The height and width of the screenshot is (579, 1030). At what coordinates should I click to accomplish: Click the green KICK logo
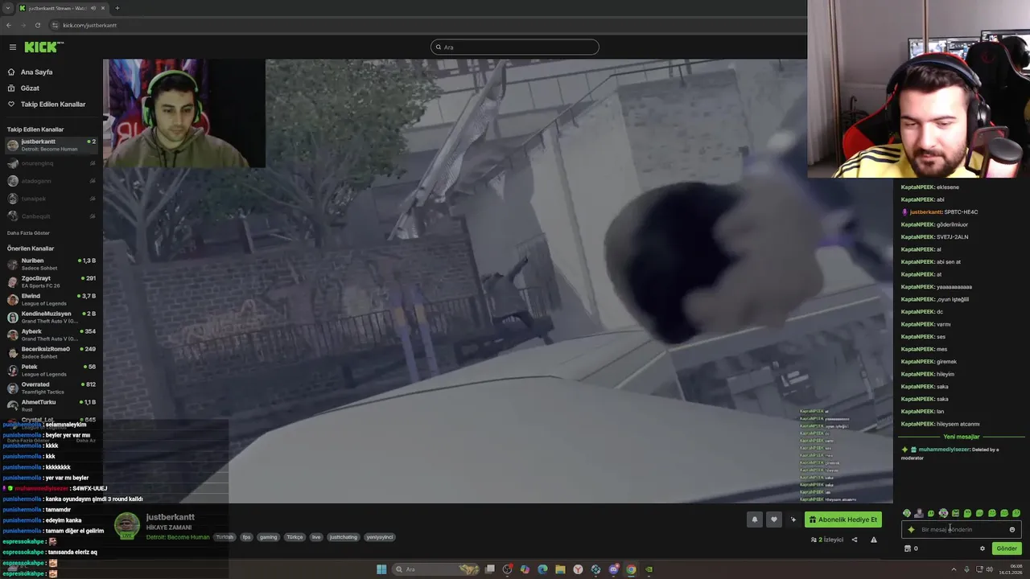(40, 47)
